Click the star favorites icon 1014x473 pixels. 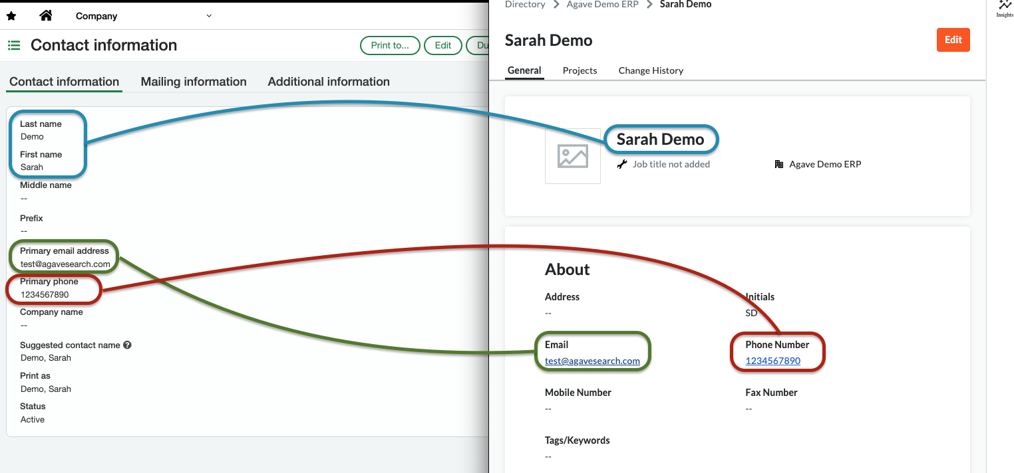point(11,16)
